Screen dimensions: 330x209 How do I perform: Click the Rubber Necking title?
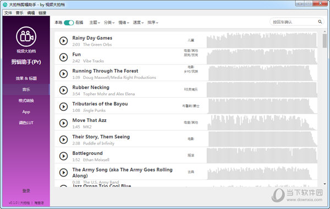[91, 87]
